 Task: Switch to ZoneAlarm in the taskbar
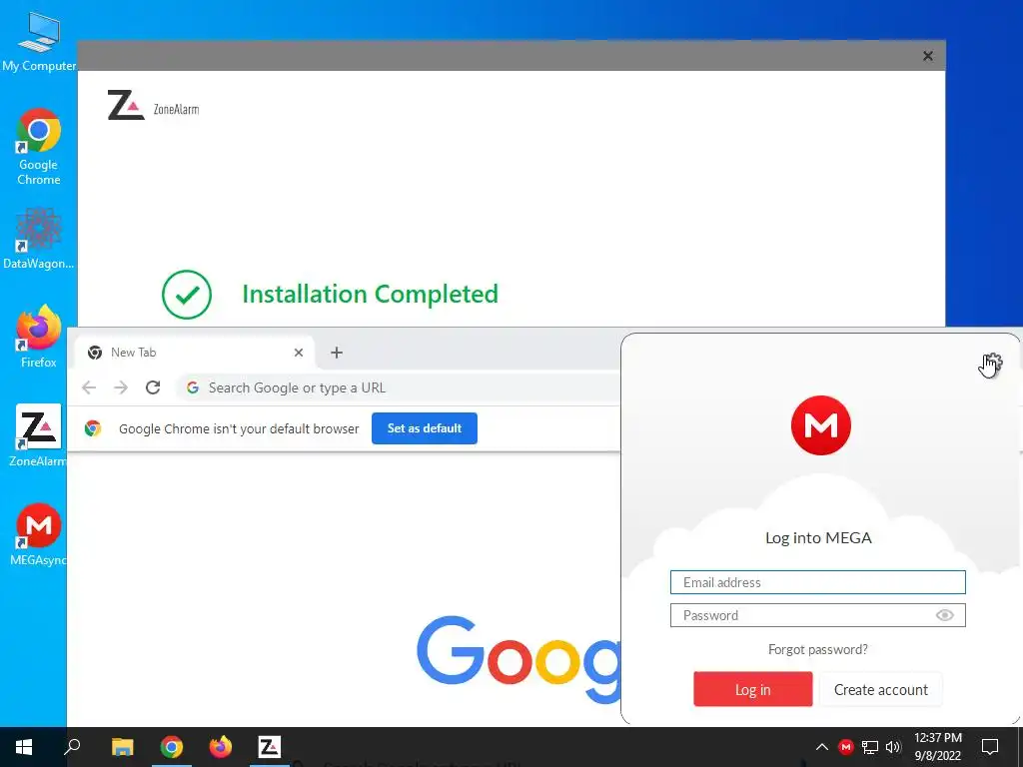pyautogui.click(x=270, y=747)
